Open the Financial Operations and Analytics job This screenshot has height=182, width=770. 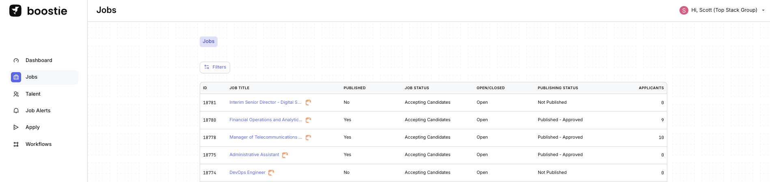click(x=265, y=120)
